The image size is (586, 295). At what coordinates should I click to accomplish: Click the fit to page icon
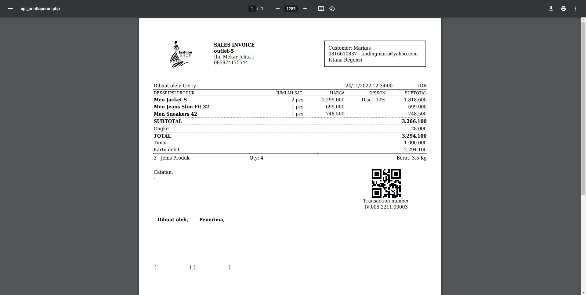pyautogui.click(x=321, y=9)
